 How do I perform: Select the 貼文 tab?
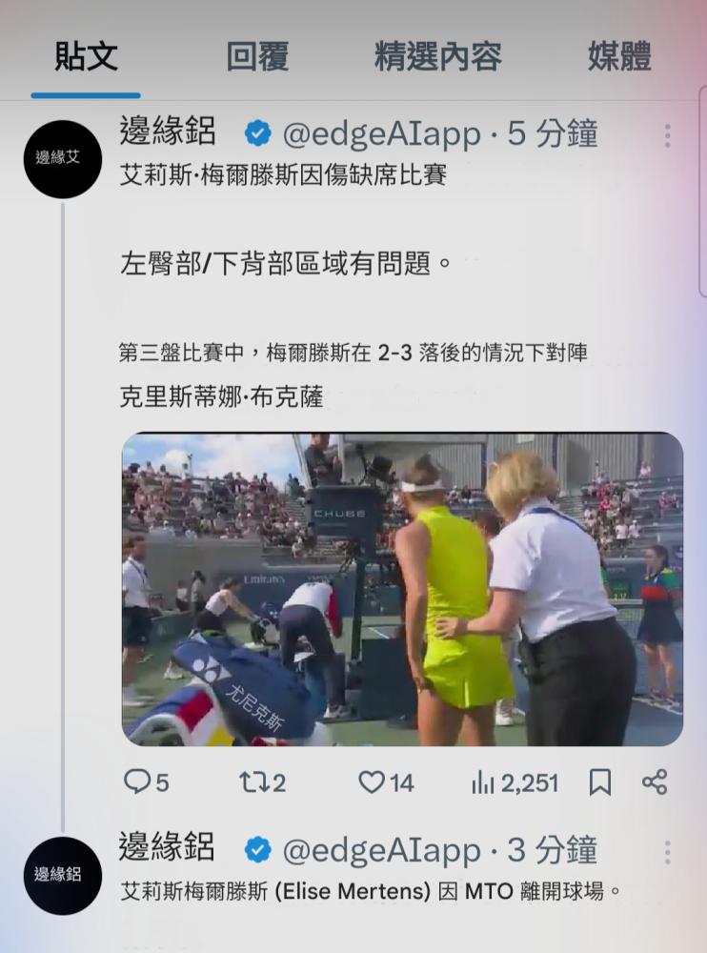[x=86, y=56]
